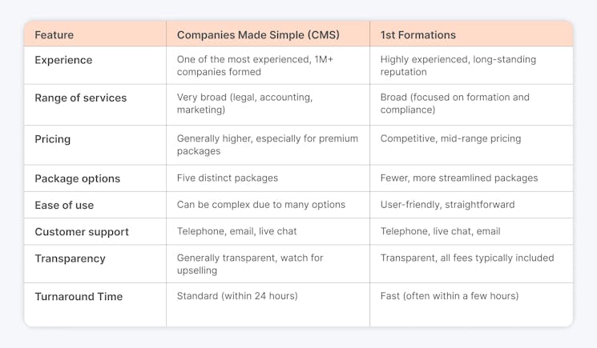Select the "Fewer, more streamlined packages" cell
The width and height of the screenshot is (597, 348).
point(458,178)
